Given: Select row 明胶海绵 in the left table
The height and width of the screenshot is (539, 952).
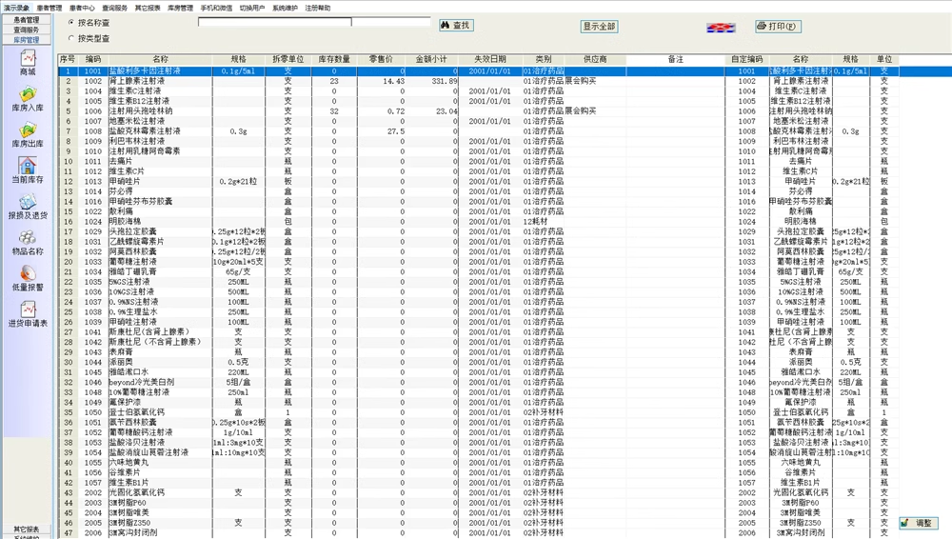Looking at the screenshot, I should [391, 222].
